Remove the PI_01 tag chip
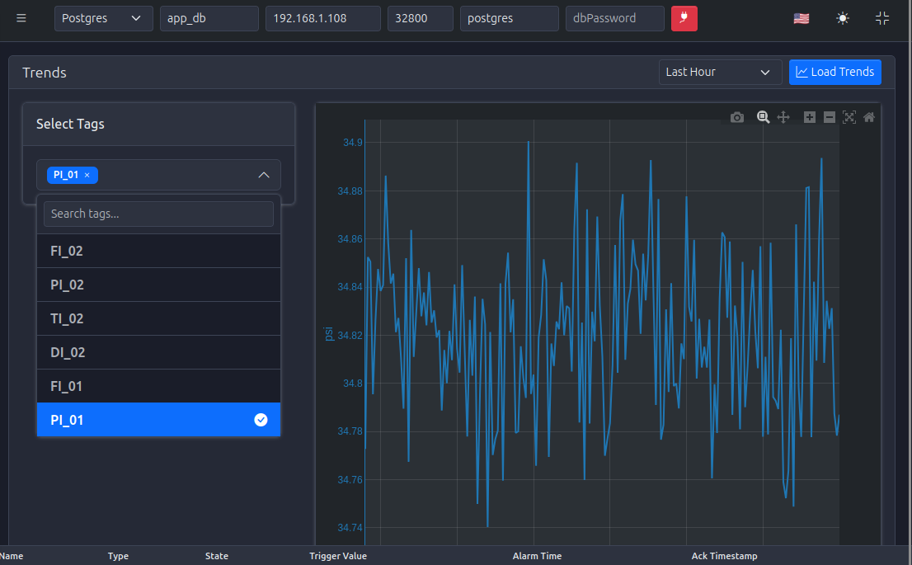The width and height of the screenshot is (912, 565). click(87, 175)
